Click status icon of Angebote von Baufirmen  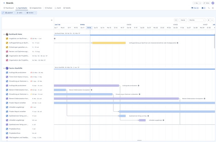click(7, 39)
